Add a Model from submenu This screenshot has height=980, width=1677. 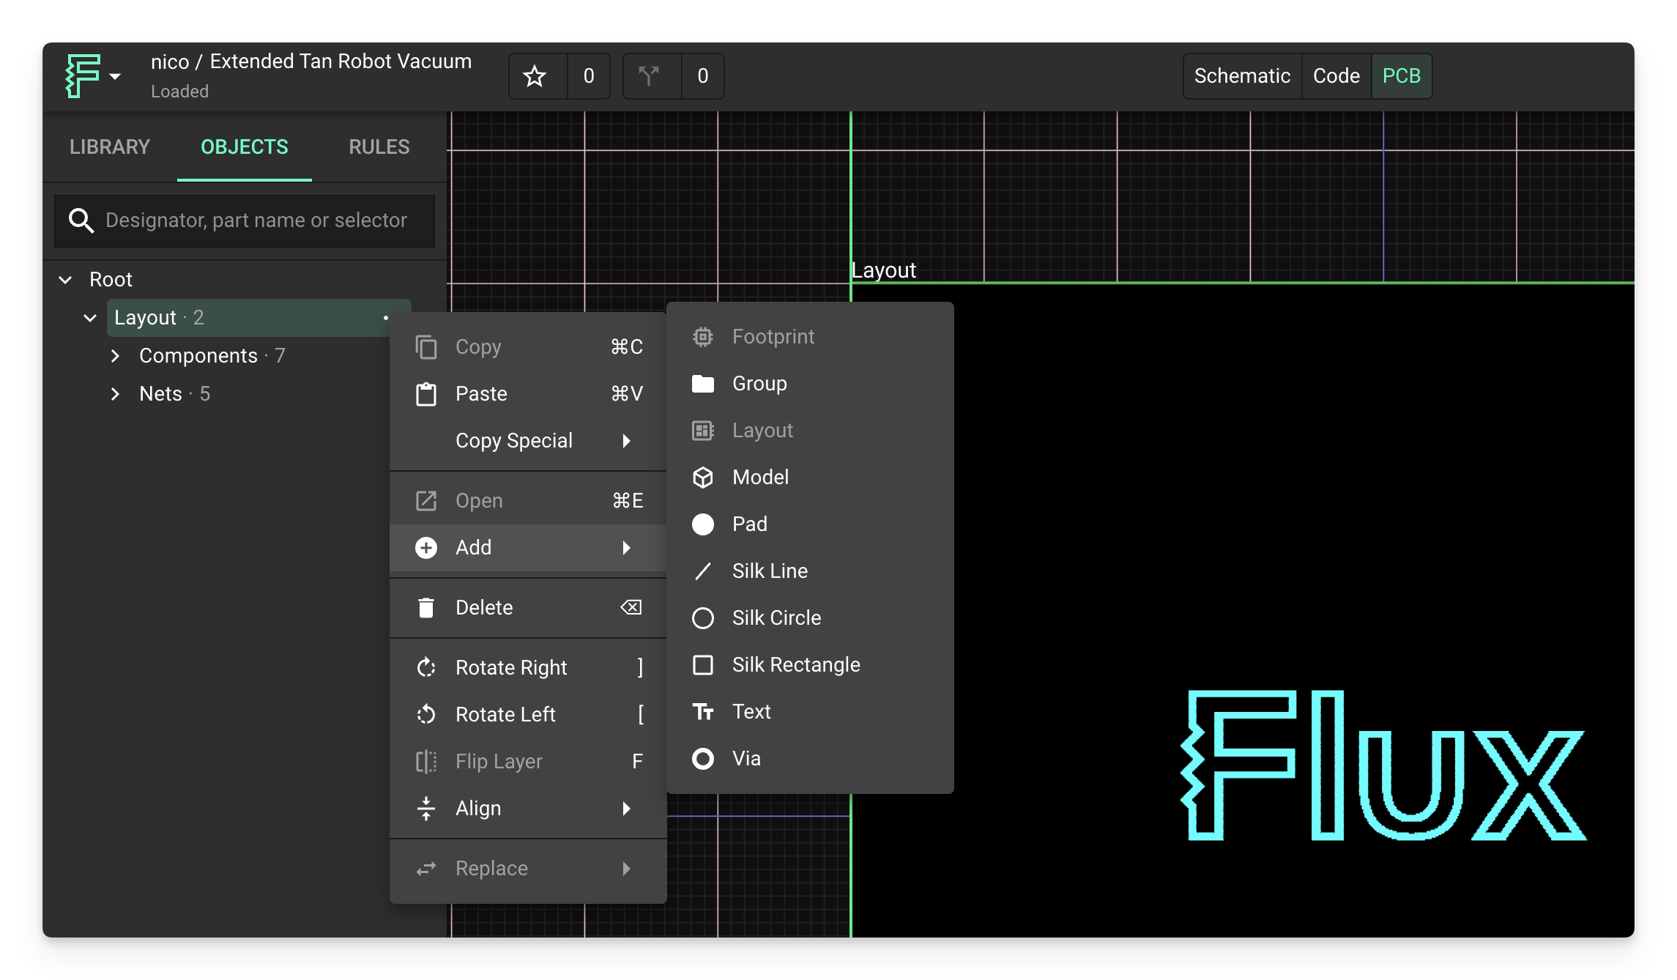810,478
